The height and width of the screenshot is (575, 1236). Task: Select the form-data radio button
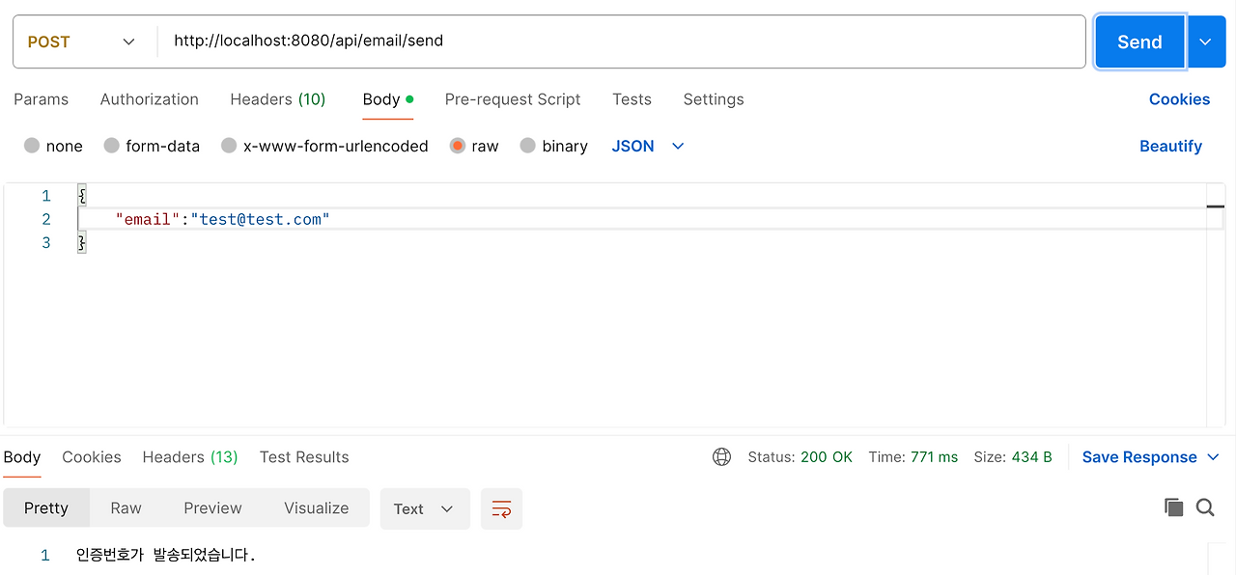(111, 146)
